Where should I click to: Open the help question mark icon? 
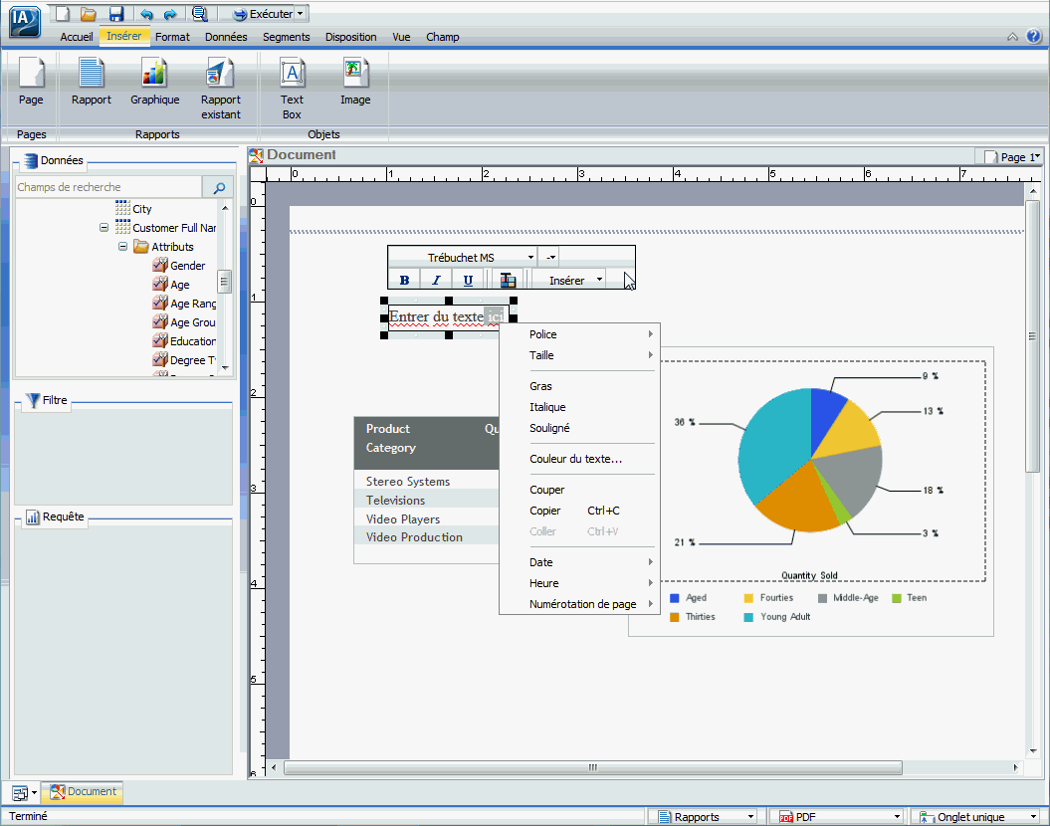1033,36
